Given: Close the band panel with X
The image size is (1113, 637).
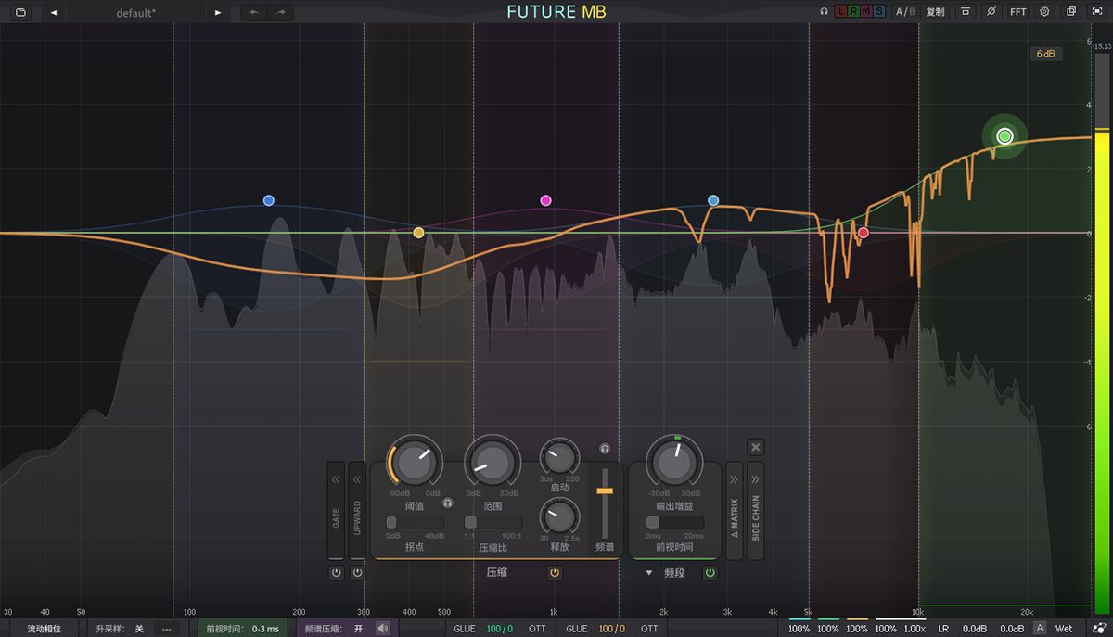Looking at the screenshot, I should click(755, 447).
